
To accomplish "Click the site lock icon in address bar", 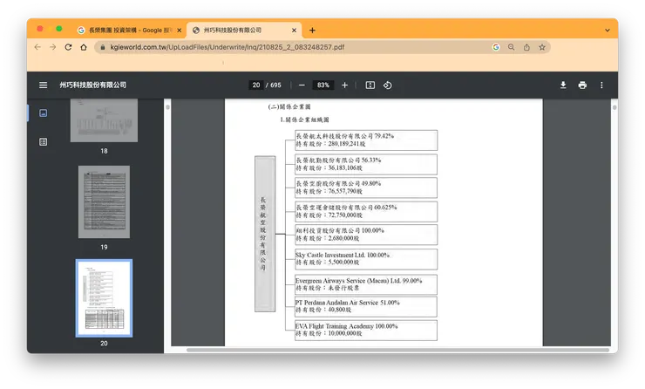I will [x=103, y=47].
